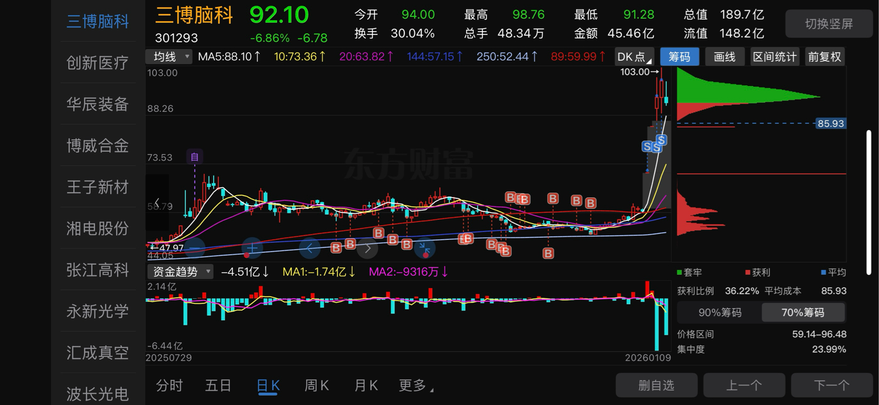Image resolution: width=879 pixels, height=405 pixels.
Task: Switch to 五日 five-day tab
Action: pos(218,385)
